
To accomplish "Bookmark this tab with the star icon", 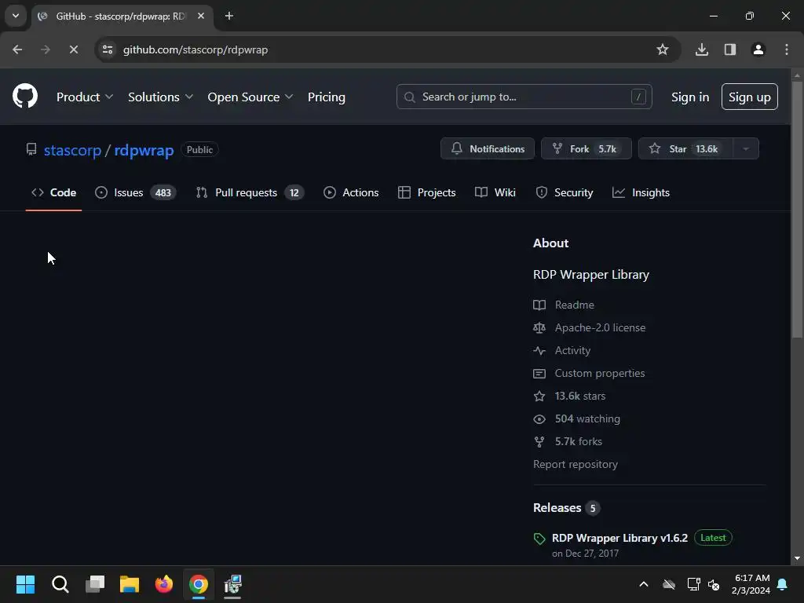I will point(663,49).
